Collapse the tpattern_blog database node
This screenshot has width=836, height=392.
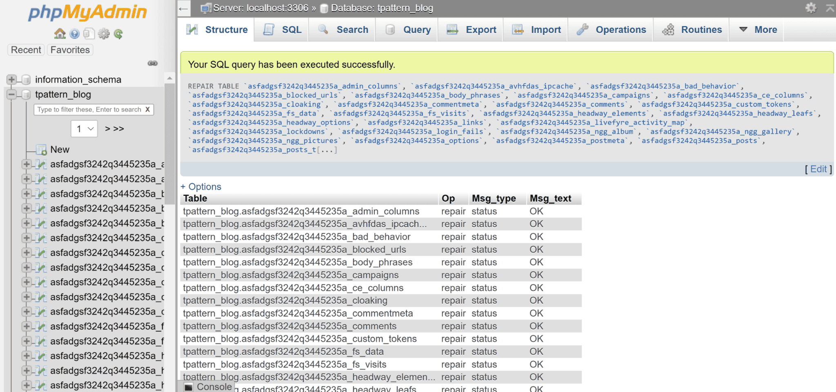(11, 95)
